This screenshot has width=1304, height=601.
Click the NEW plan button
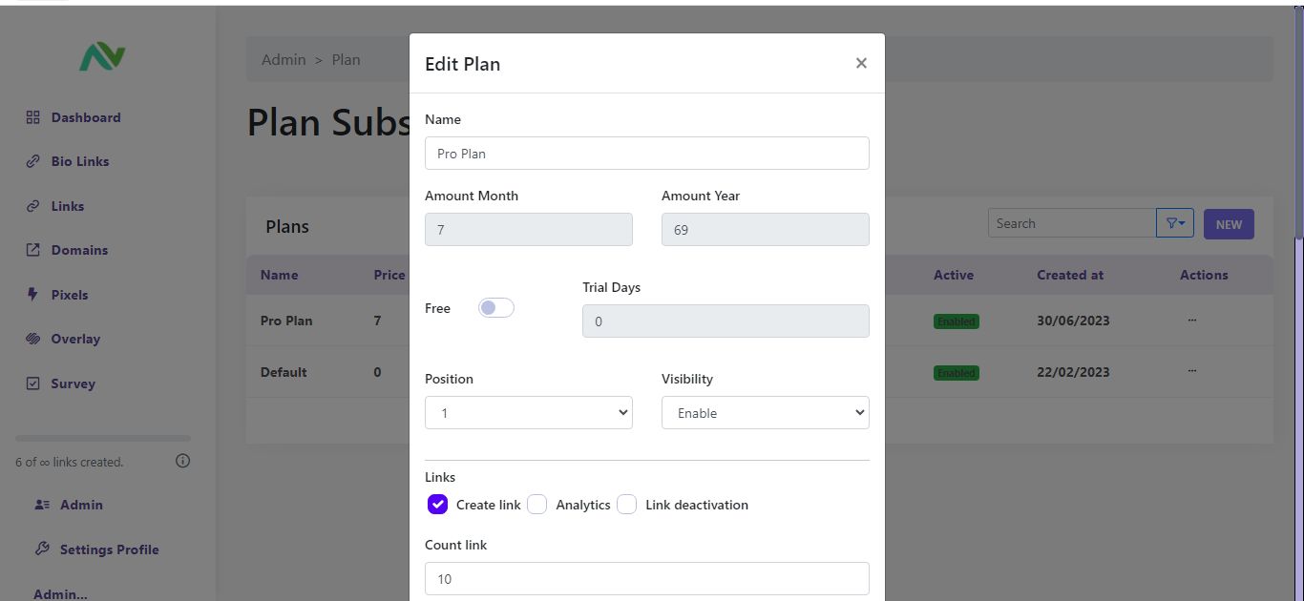tap(1229, 224)
